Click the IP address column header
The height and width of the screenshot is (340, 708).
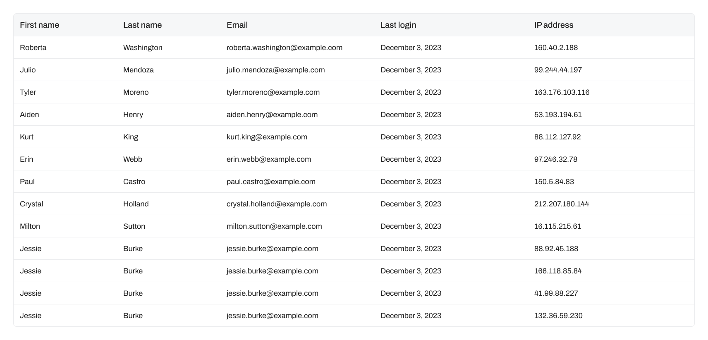[553, 25]
